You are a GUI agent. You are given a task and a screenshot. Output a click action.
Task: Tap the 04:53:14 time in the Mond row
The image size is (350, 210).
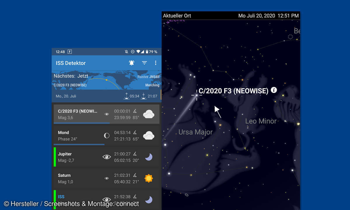click(122, 132)
